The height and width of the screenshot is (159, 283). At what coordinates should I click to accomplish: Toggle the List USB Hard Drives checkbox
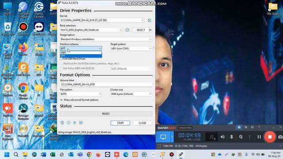pyautogui.click(x=61, y=59)
